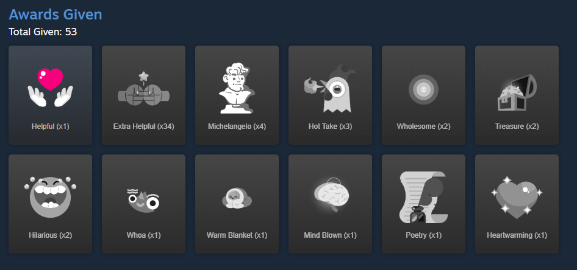This screenshot has height=270, width=577.
Task: Select the Hot Take flaming ghost icon
Action: 330,89
